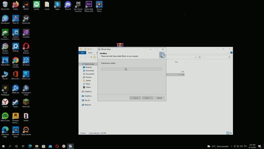Click the disabled Next button in Setup
Image resolution: width=264 pixels, height=149 pixels.
[x=147, y=98]
